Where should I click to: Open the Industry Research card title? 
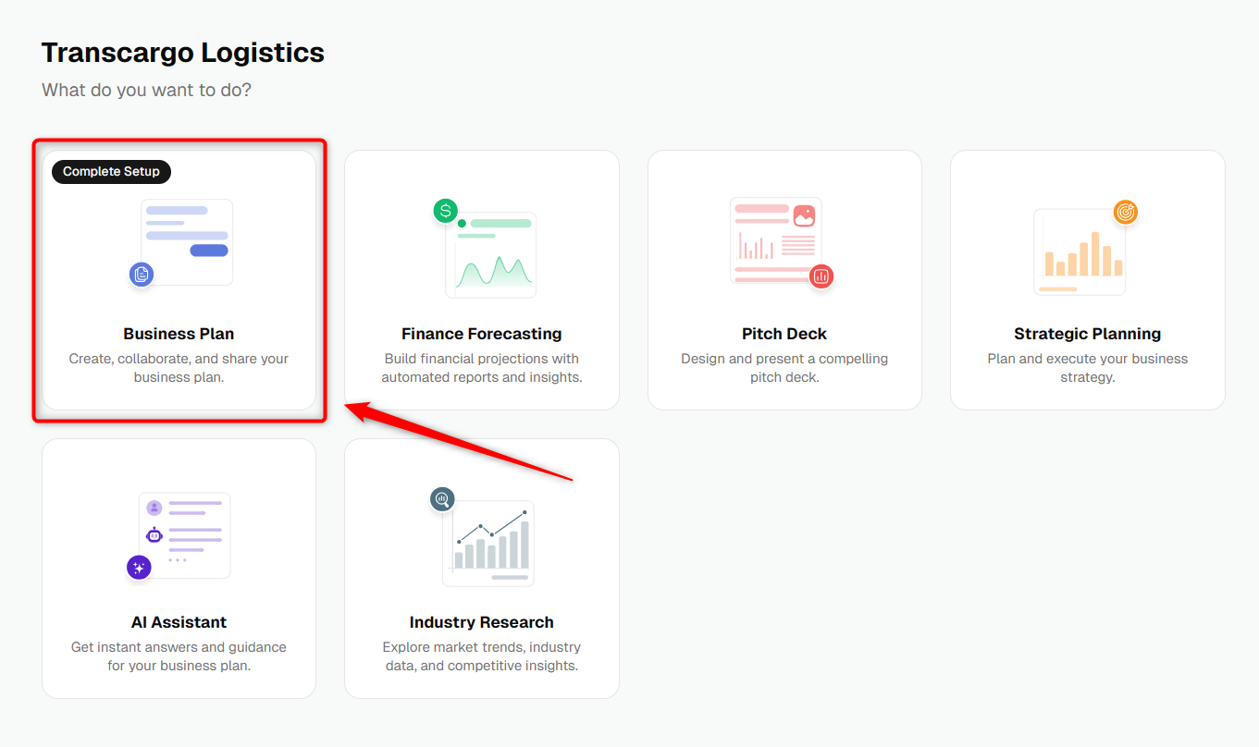pos(481,622)
